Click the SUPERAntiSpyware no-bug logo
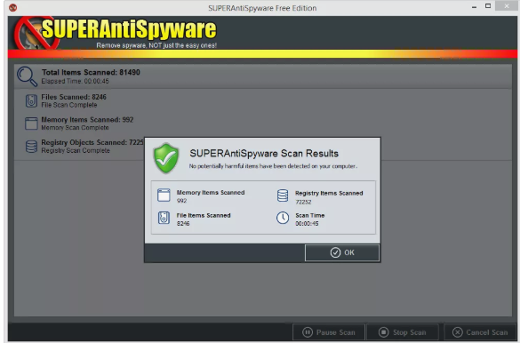 pyautogui.click(x=36, y=33)
